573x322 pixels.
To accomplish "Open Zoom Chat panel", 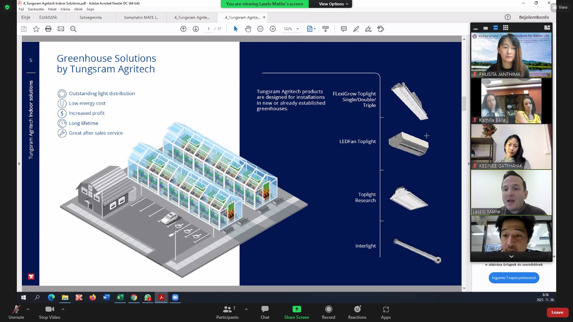I will point(265,312).
